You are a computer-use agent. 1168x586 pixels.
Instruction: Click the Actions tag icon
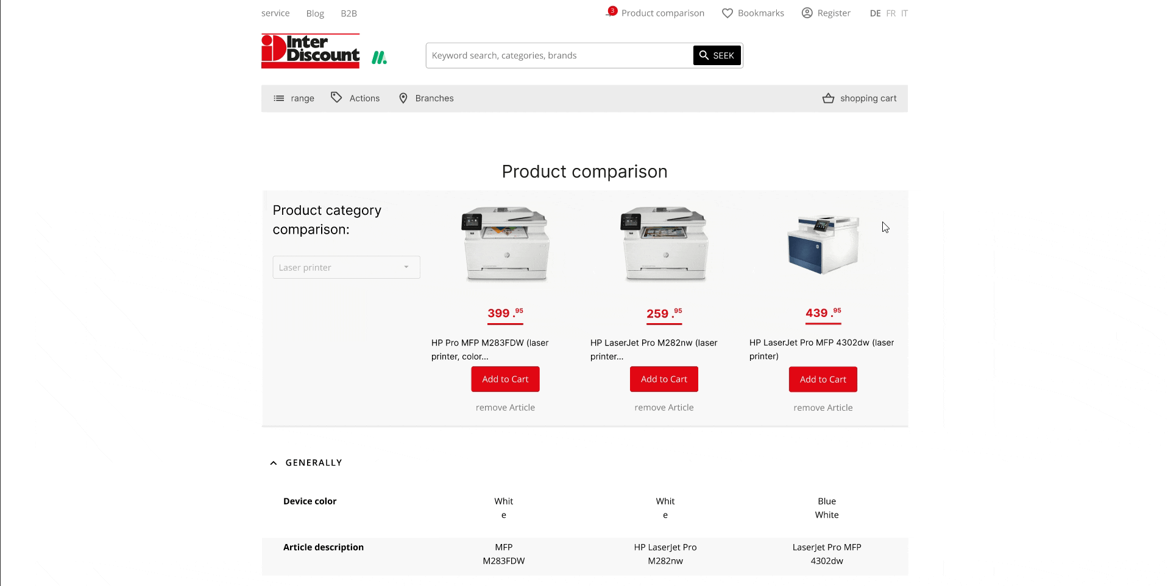336,97
